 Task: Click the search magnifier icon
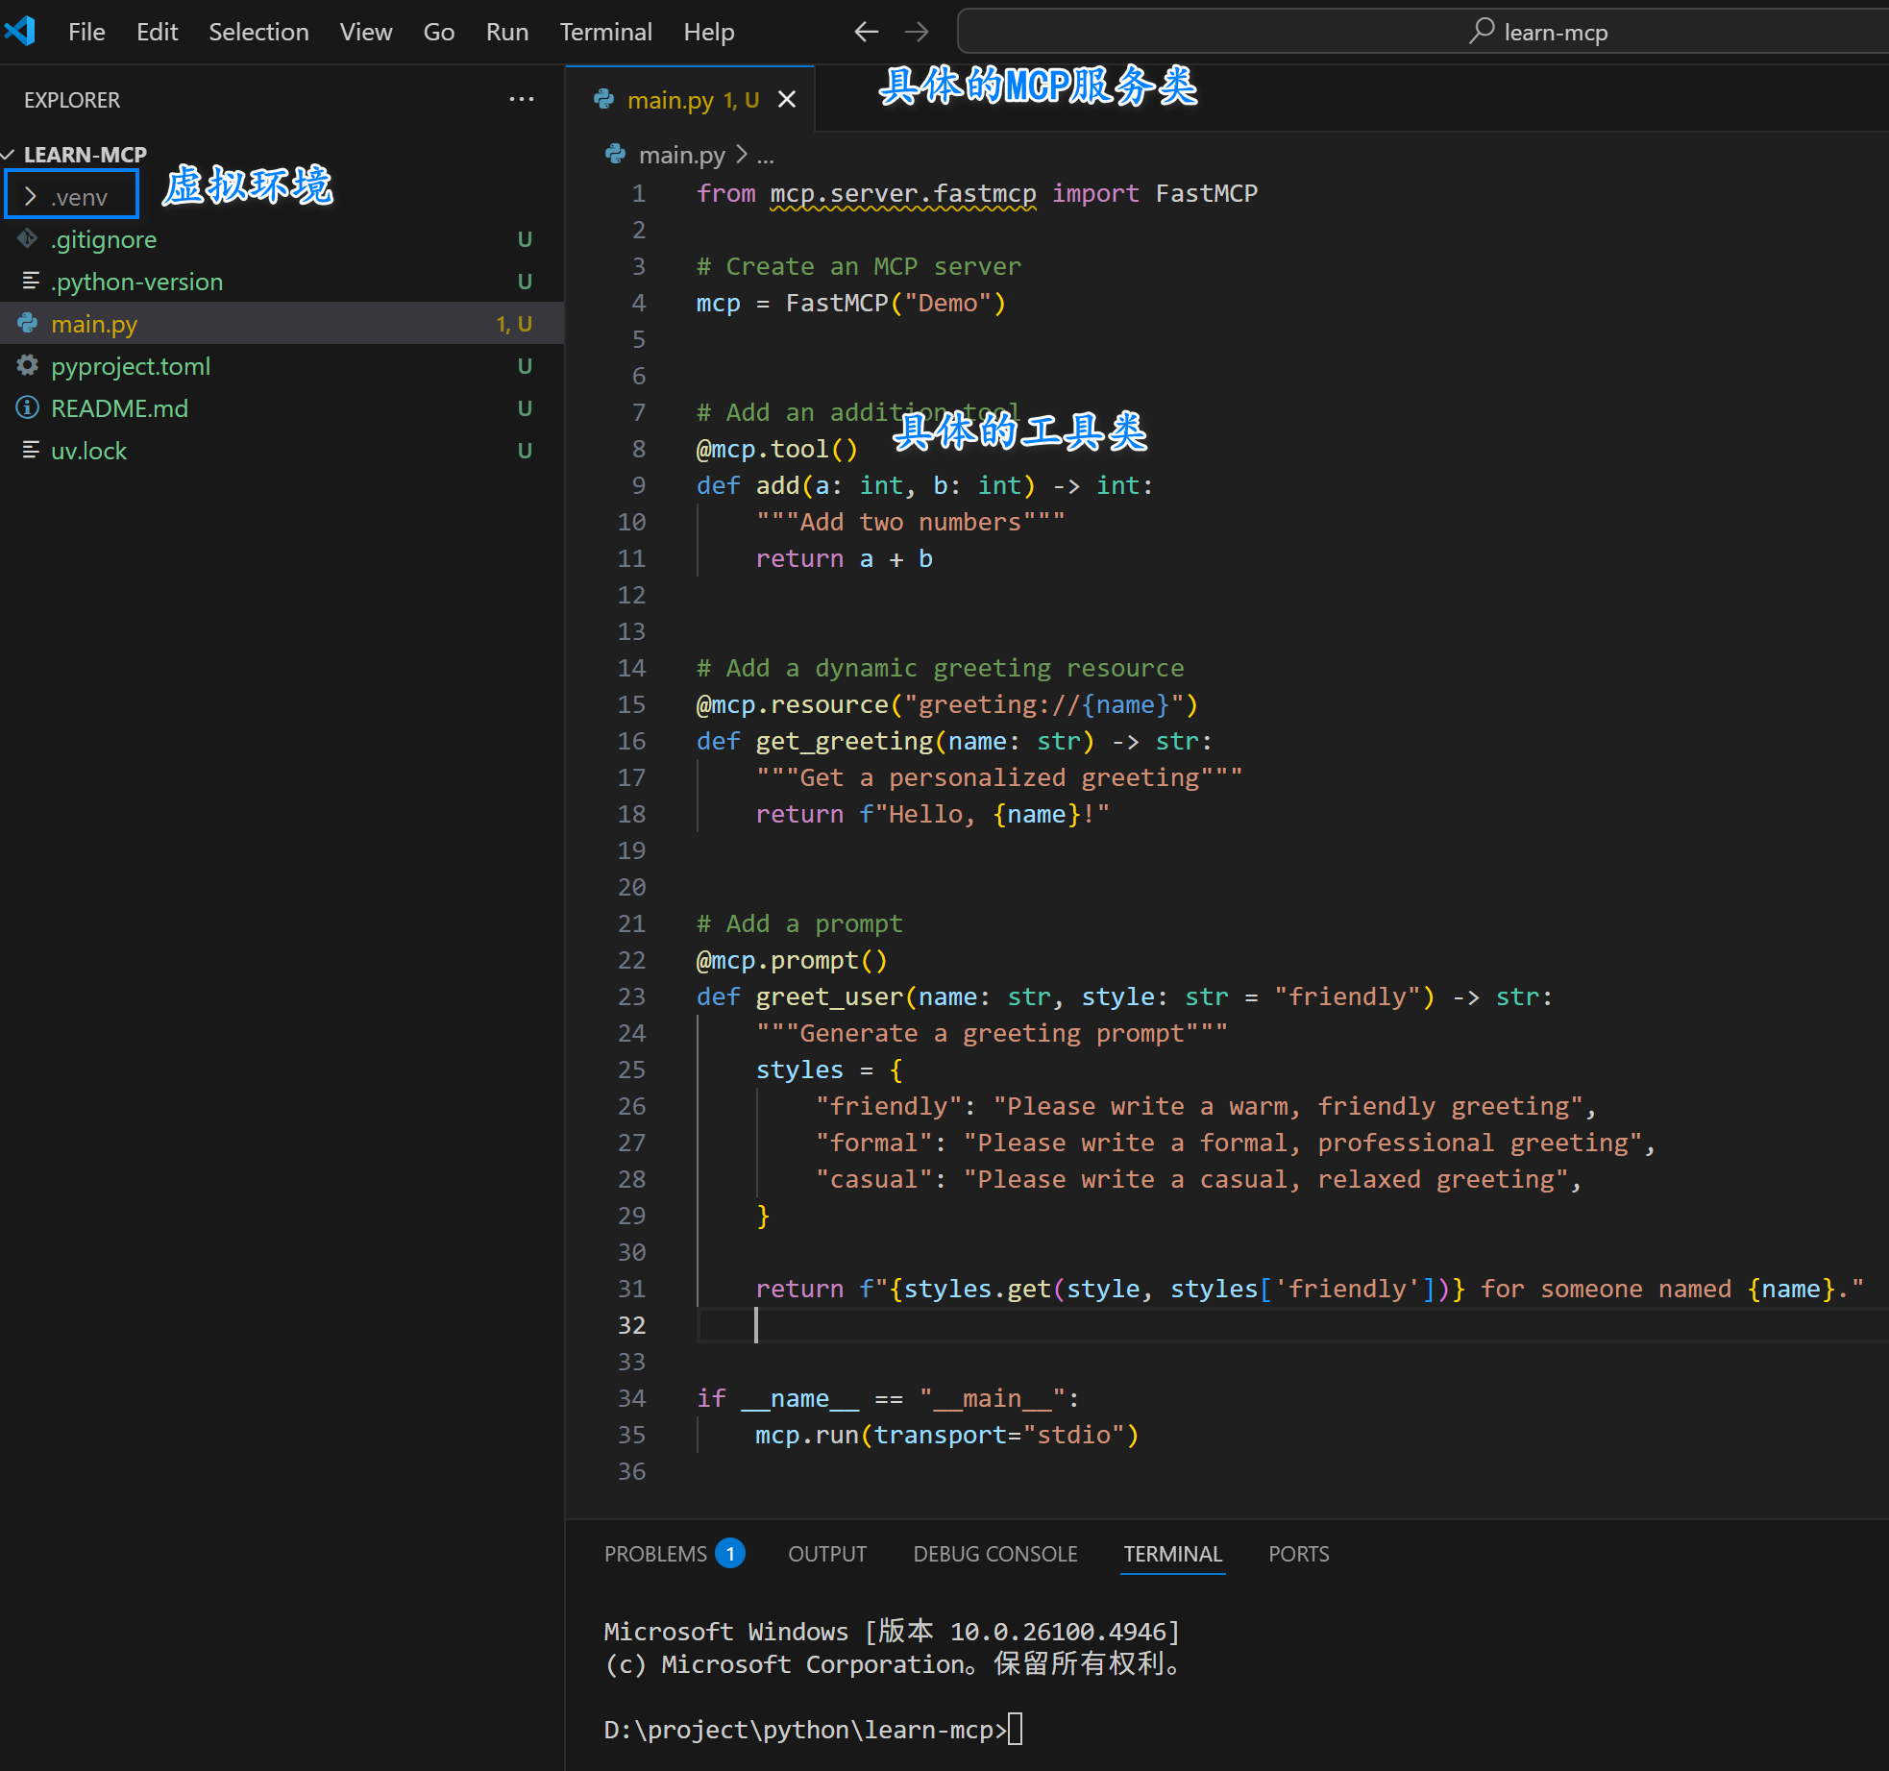[x=1481, y=31]
